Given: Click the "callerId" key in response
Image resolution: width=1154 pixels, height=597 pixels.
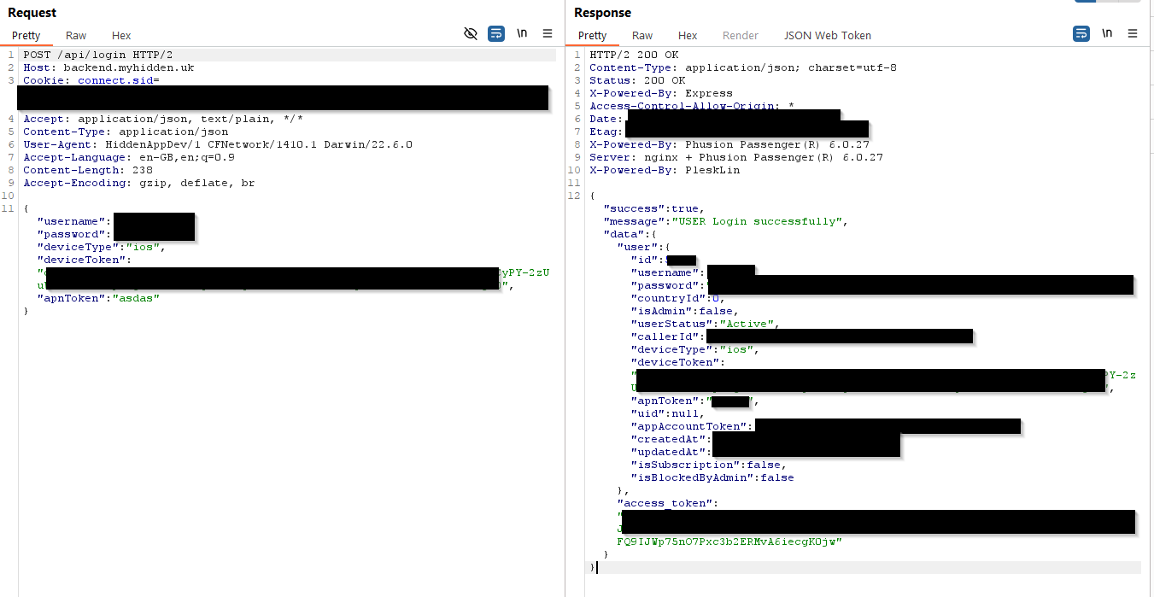Looking at the screenshot, I should pos(665,337).
